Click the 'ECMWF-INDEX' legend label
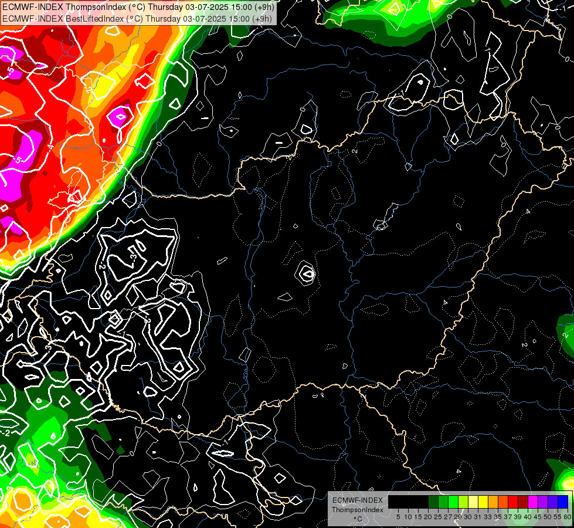 point(358,500)
